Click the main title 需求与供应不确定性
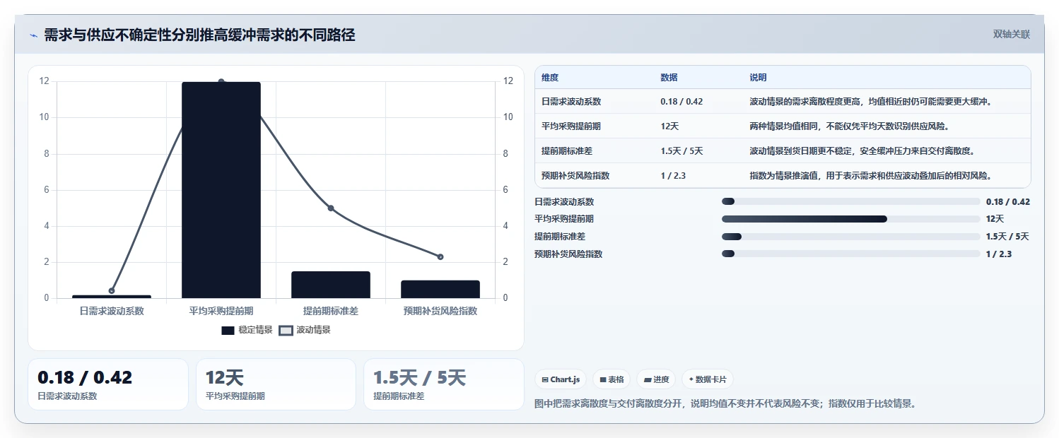The height and width of the screenshot is (438, 1059). pos(199,35)
